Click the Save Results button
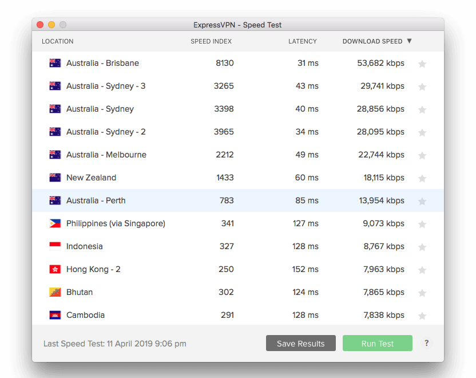This screenshot has height=378, width=476. point(301,343)
